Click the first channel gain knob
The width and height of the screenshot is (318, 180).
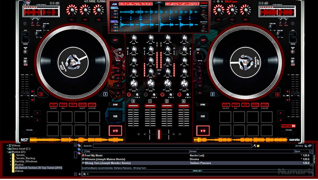(134, 38)
